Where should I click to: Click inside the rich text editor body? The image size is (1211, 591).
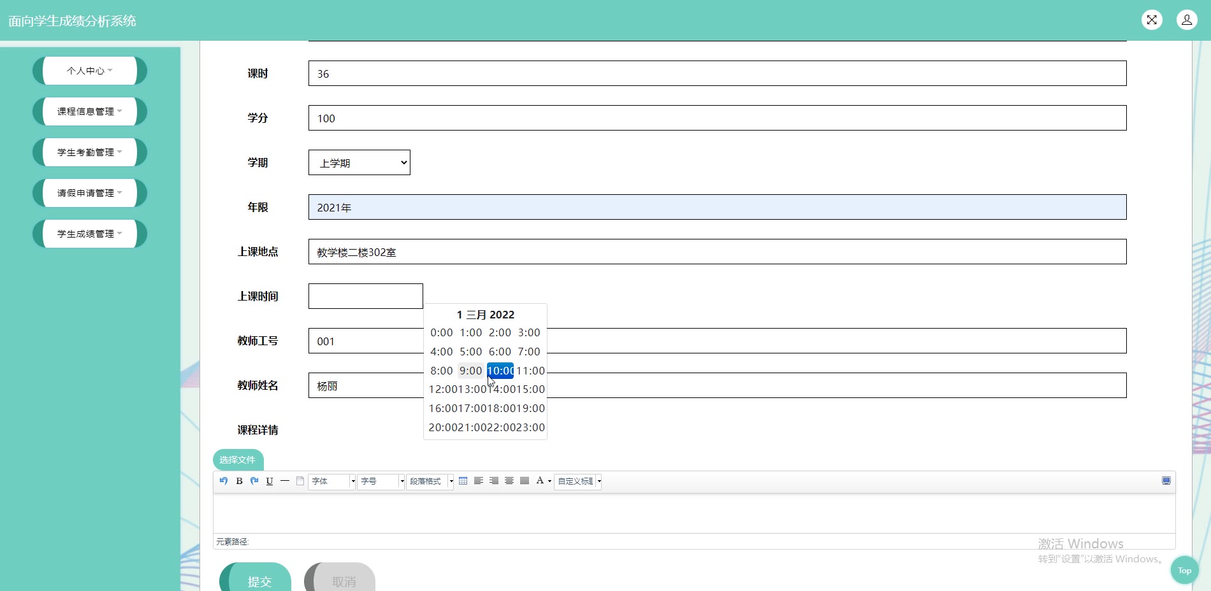click(x=694, y=513)
